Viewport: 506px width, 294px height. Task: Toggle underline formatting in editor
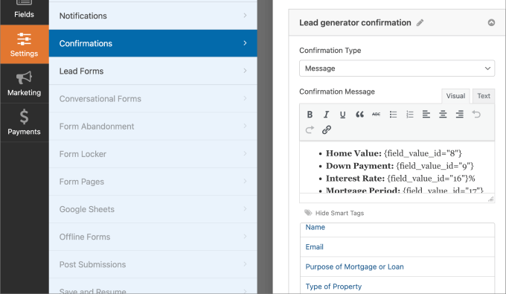tap(343, 114)
